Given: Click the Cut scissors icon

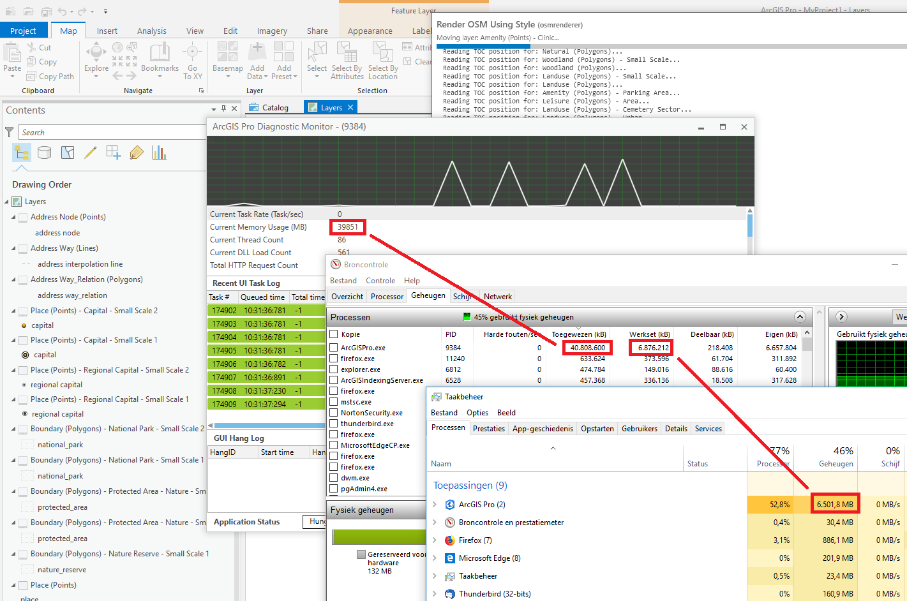Looking at the screenshot, I should point(32,47).
